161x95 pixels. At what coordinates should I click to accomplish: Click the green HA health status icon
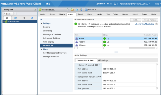click(x=76, y=24)
